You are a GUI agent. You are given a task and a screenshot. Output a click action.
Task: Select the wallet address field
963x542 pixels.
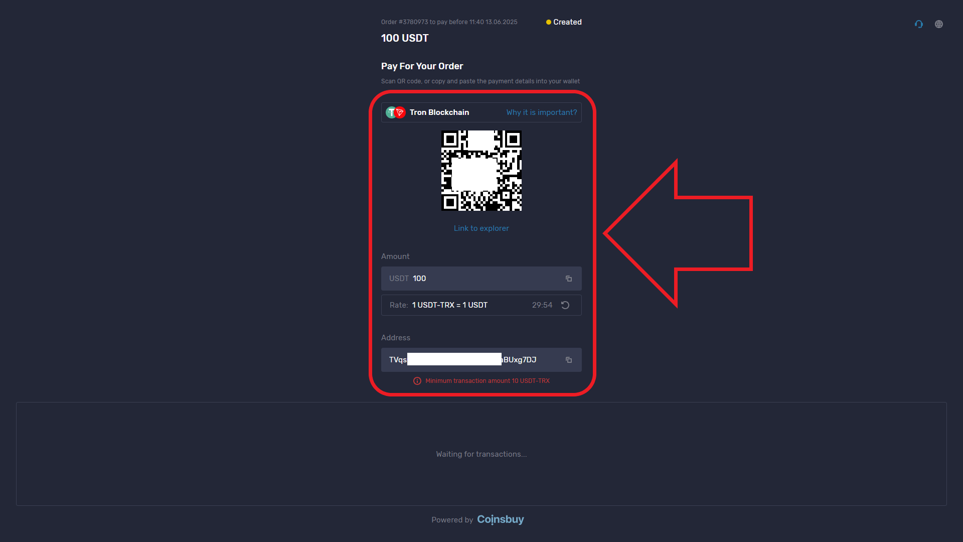pyautogui.click(x=481, y=360)
